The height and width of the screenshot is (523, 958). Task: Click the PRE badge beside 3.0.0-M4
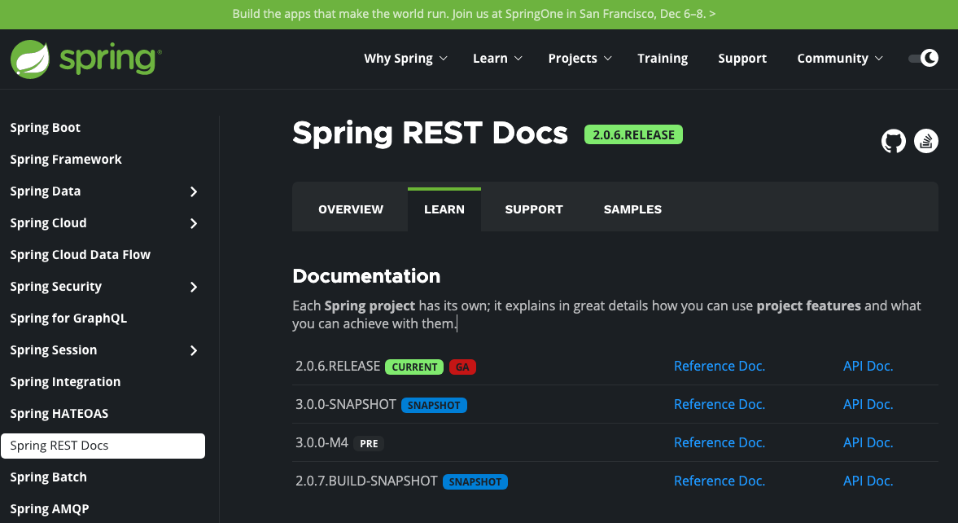tap(369, 443)
